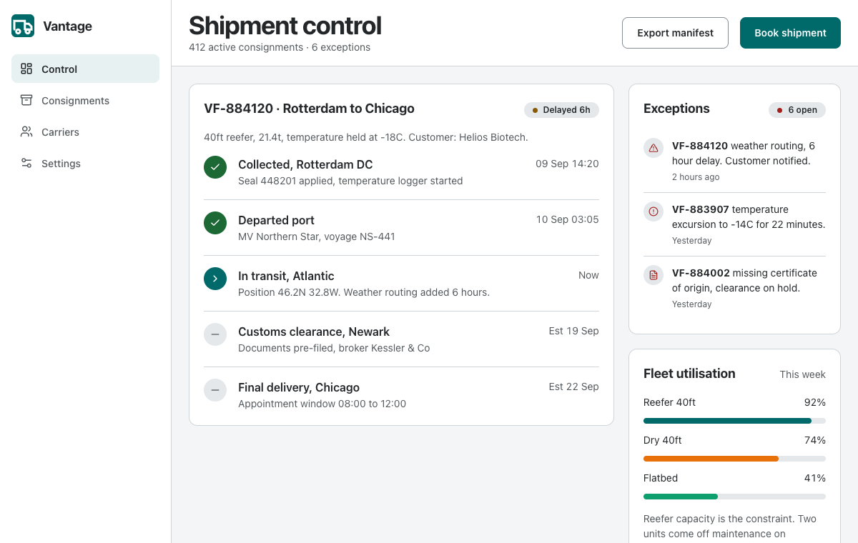The image size is (858, 543).
Task: Click the Est 19 Sep date
Action: pyautogui.click(x=574, y=331)
